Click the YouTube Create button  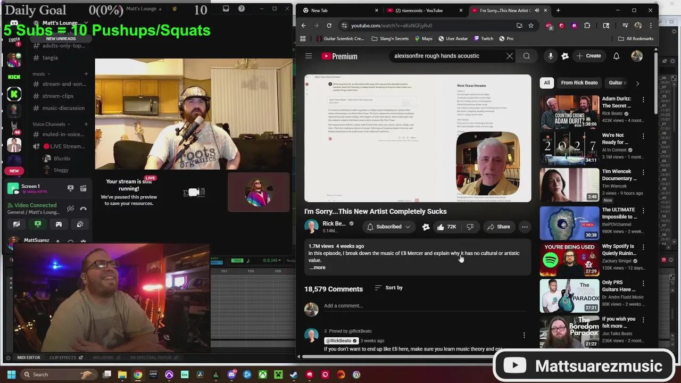[x=588, y=56]
